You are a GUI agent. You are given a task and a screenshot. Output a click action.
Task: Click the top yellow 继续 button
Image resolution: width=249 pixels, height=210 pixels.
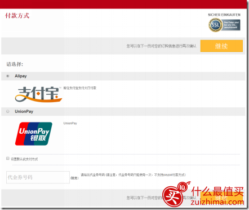pos(221,46)
